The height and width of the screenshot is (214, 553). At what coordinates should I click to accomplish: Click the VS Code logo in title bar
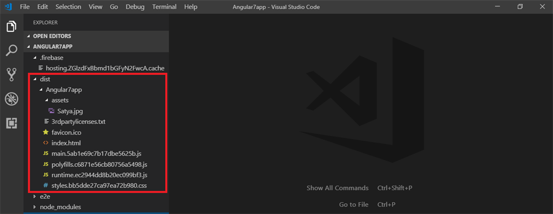click(x=9, y=6)
